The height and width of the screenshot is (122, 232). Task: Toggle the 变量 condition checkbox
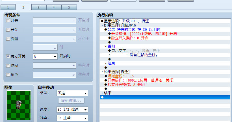coord(8,39)
